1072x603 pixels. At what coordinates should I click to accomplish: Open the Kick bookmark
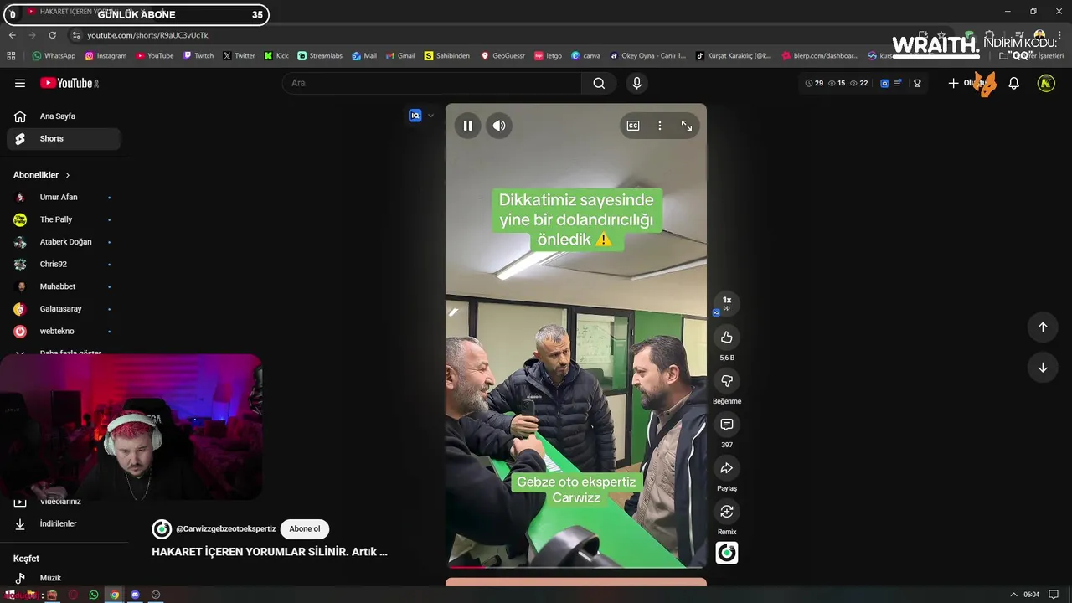276,56
